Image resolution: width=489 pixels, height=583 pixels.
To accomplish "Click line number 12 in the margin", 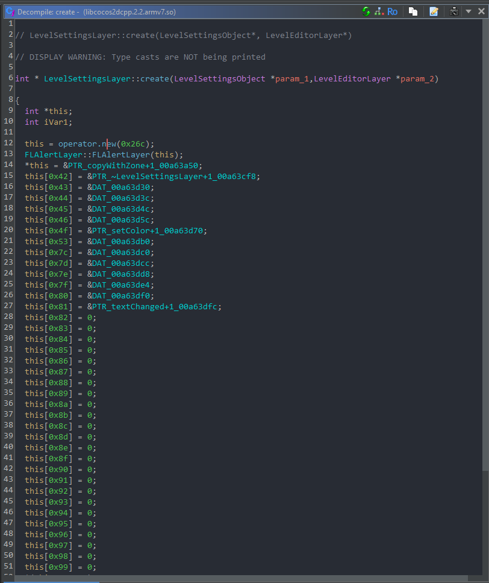I will pos(8,143).
